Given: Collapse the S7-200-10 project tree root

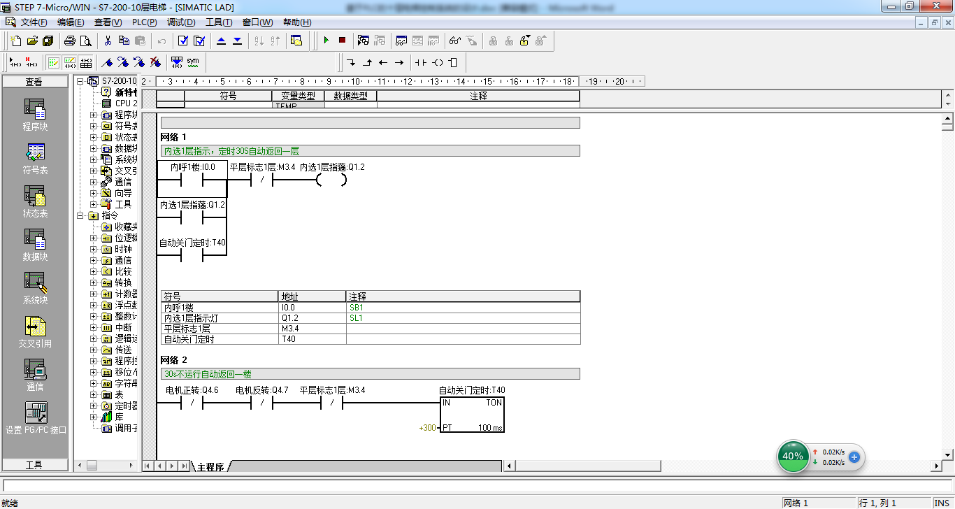Looking at the screenshot, I should click(80, 81).
